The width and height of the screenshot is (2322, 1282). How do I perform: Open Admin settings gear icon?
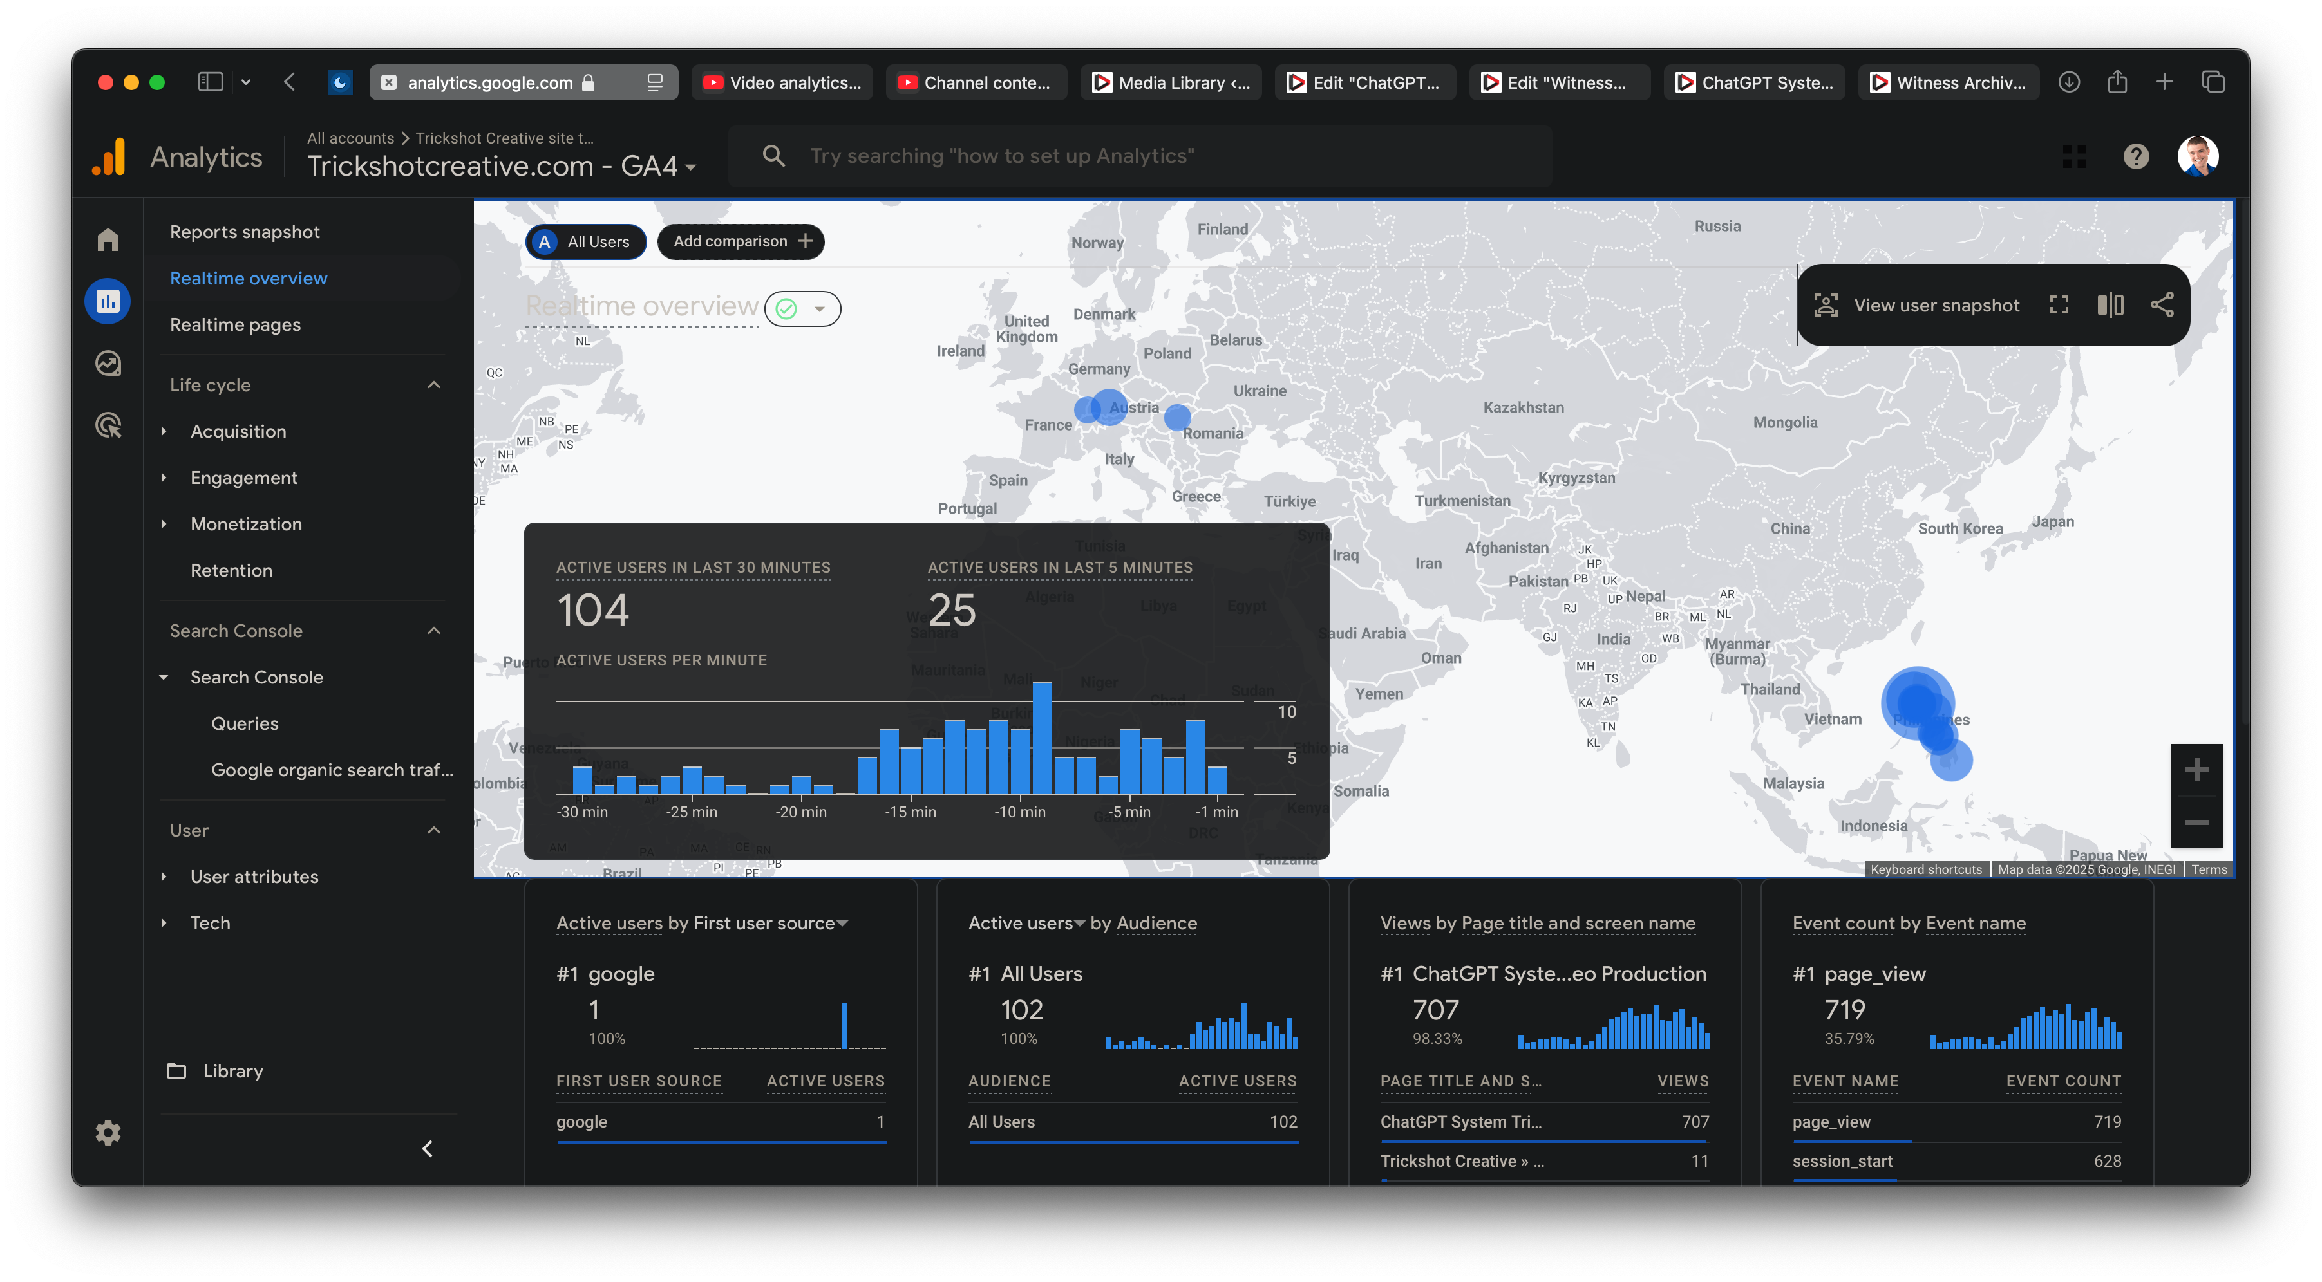pos(108,1133)
